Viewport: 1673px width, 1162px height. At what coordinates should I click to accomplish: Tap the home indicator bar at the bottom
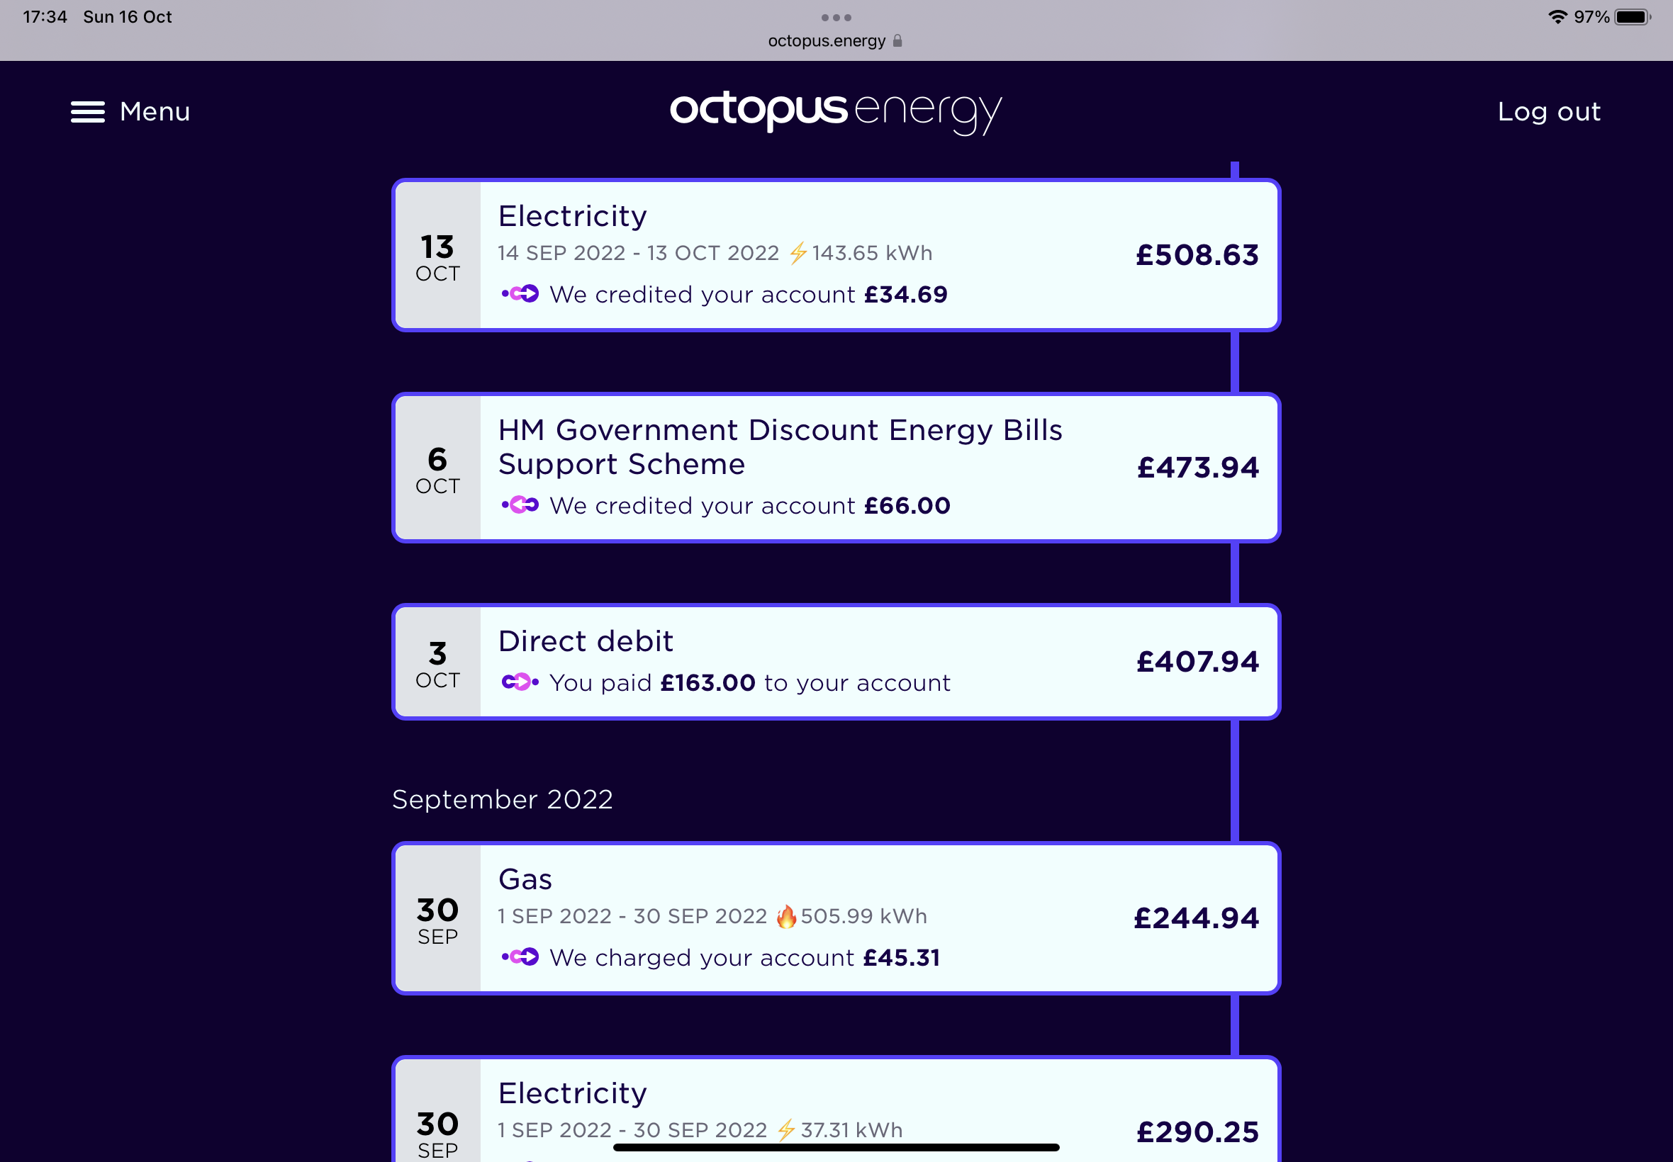[836, 1147]
